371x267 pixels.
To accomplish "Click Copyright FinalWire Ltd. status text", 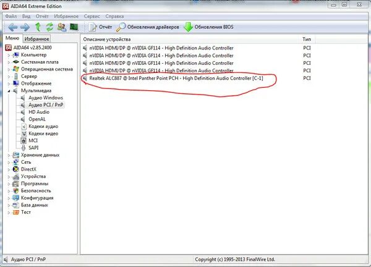I will (235, 260).
